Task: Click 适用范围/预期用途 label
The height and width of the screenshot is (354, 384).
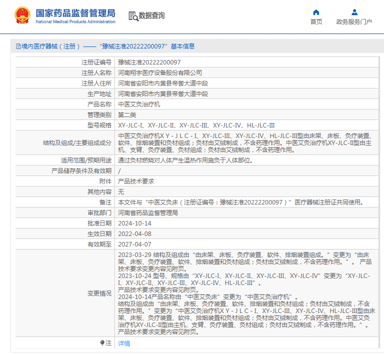Action: [86, 160]
